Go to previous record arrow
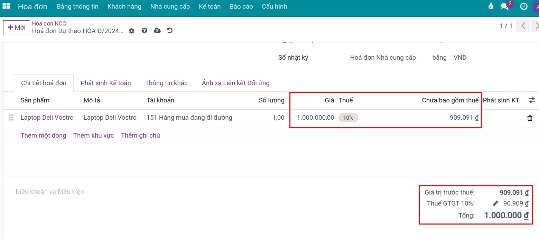Image resolution: width=539 pixels, height=239 pixels. (523, 26)
